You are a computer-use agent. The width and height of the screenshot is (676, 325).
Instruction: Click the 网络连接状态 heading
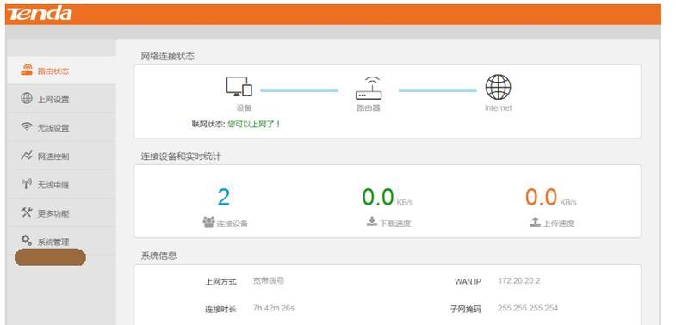(168, 57)
